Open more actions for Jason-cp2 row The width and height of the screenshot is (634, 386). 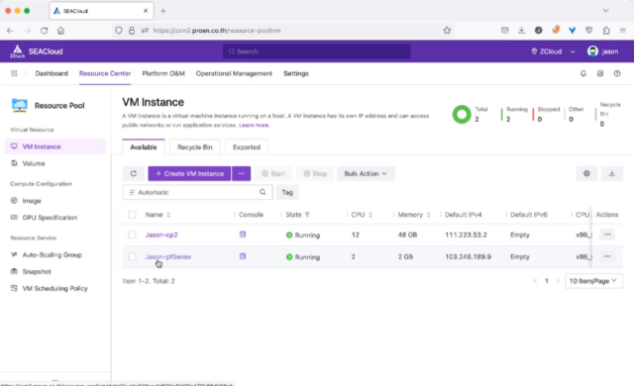click(607, 235)
